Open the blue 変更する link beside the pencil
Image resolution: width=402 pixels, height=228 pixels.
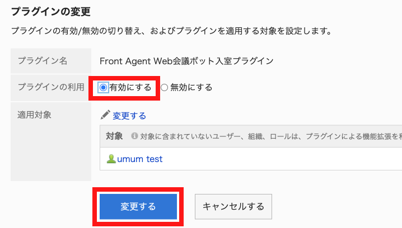pyautogui.click(x=129, y=116)
